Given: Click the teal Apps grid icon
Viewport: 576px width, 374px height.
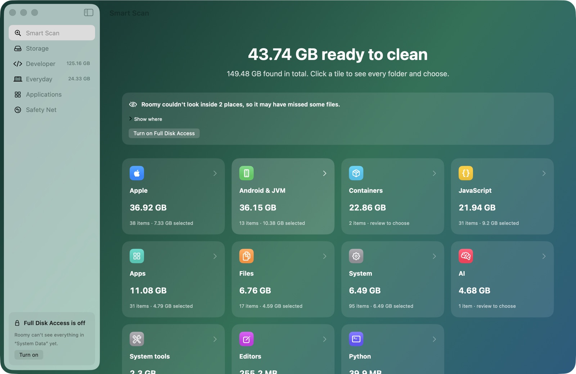Looking at the screenshot, I should (x=137, y=256).
